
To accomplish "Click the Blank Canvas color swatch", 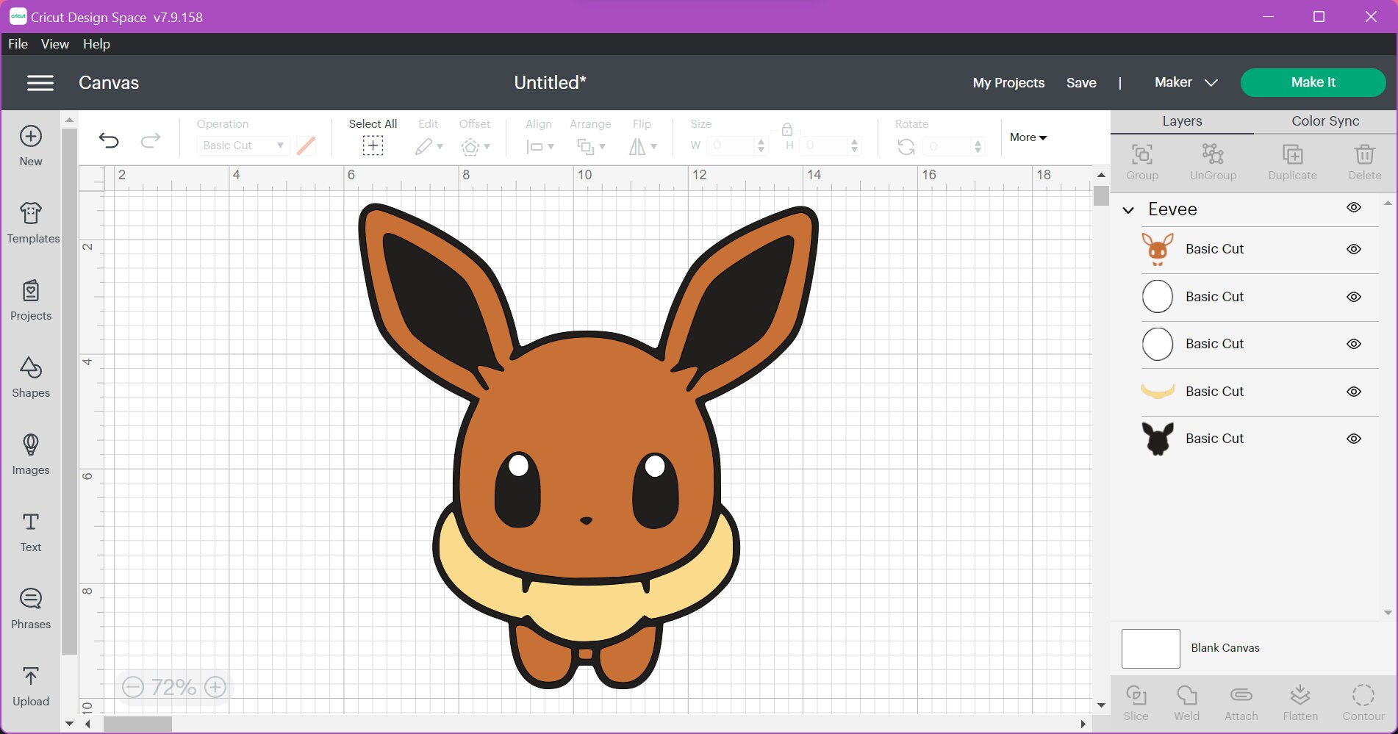I will (1150, 648).
